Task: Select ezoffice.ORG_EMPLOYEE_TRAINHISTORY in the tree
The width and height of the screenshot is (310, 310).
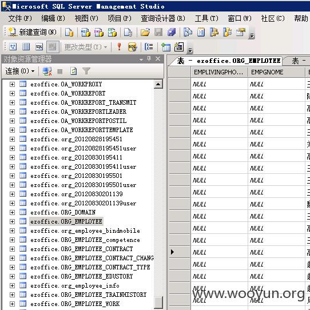Action: pos(89,295)
